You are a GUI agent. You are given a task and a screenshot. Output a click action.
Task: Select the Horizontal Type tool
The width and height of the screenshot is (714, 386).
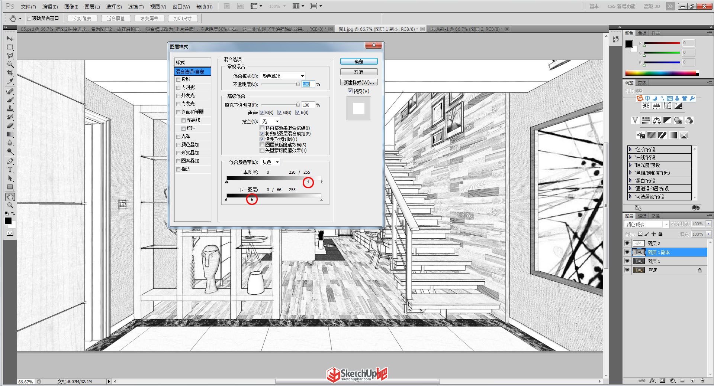10,170
